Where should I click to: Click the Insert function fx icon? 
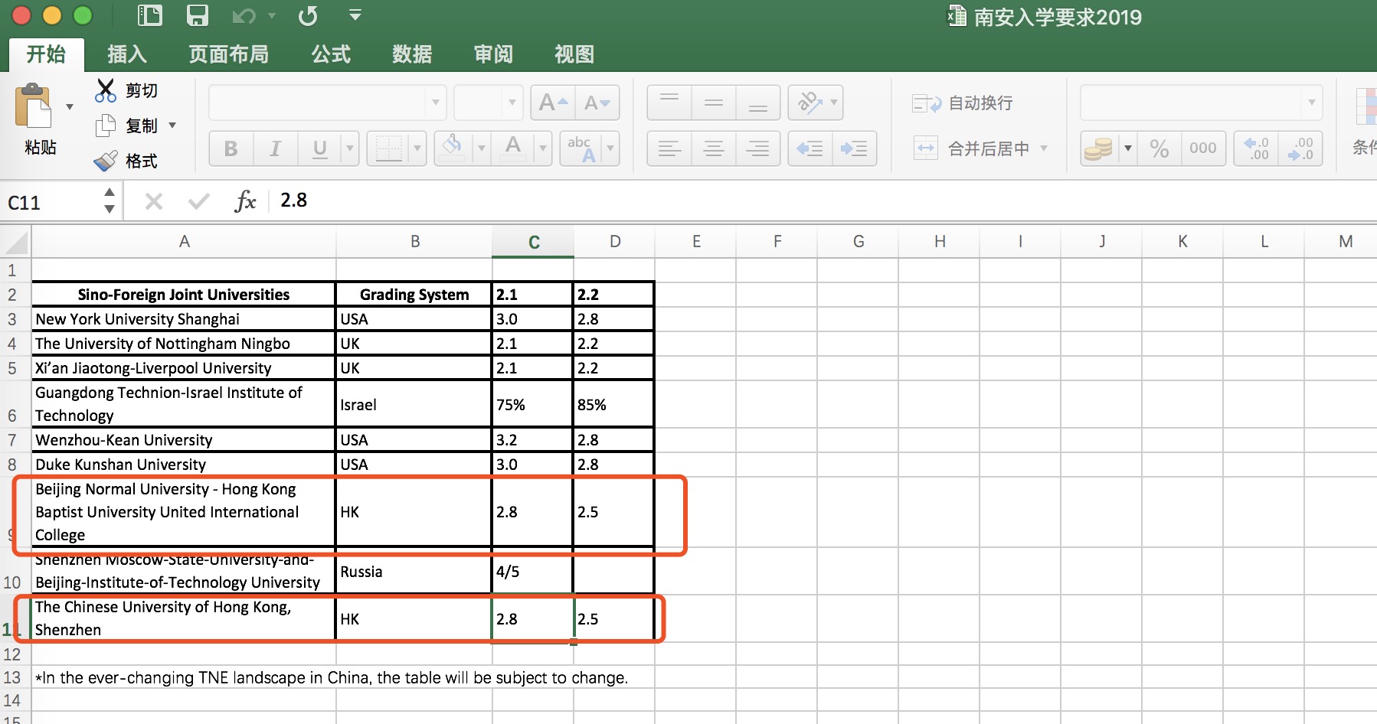245,201
